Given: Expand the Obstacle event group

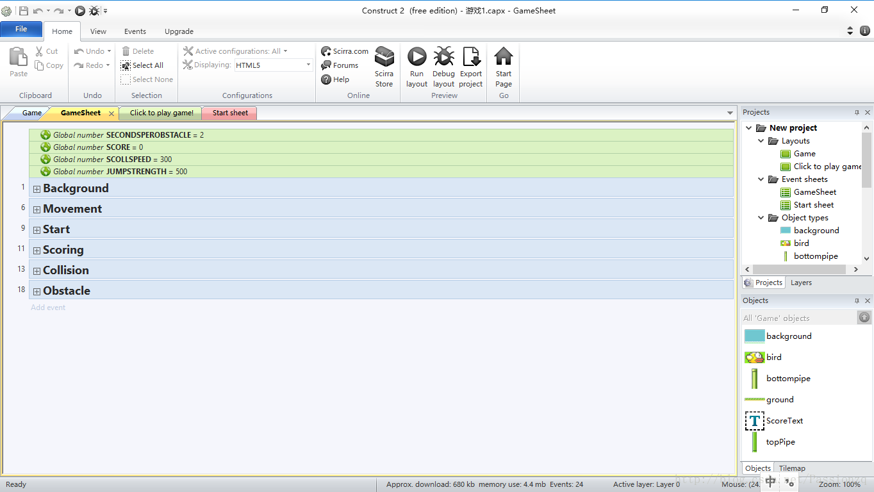Looking at the screenshot, I should point(37,291).
